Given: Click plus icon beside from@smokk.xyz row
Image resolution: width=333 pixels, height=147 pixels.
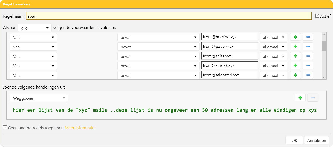Looking at the screenshot, I should pyautogui.click(x=295, y=66).
